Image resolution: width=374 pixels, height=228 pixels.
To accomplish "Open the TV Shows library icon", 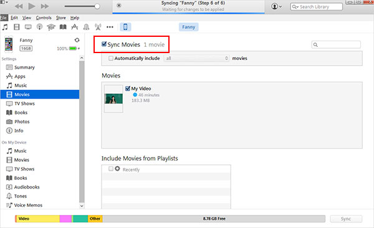I will [28, 27].
